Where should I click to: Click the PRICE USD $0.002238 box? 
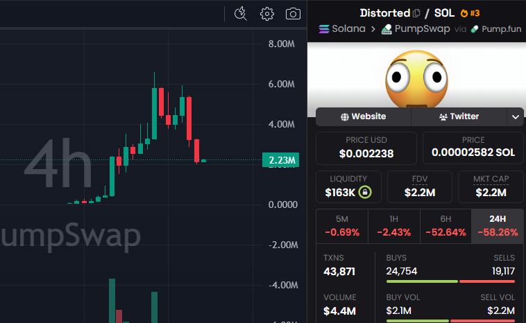click(366, 148)
